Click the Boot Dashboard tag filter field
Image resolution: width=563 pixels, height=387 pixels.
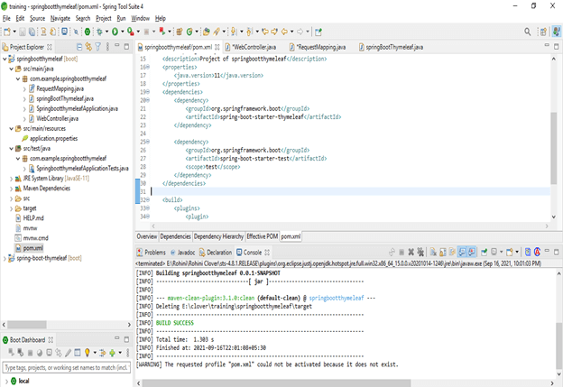click(x=65, y=368)
